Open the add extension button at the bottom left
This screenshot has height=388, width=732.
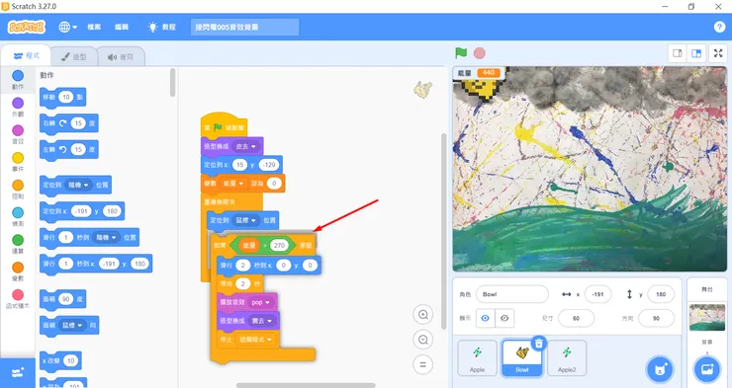[18, 372]
